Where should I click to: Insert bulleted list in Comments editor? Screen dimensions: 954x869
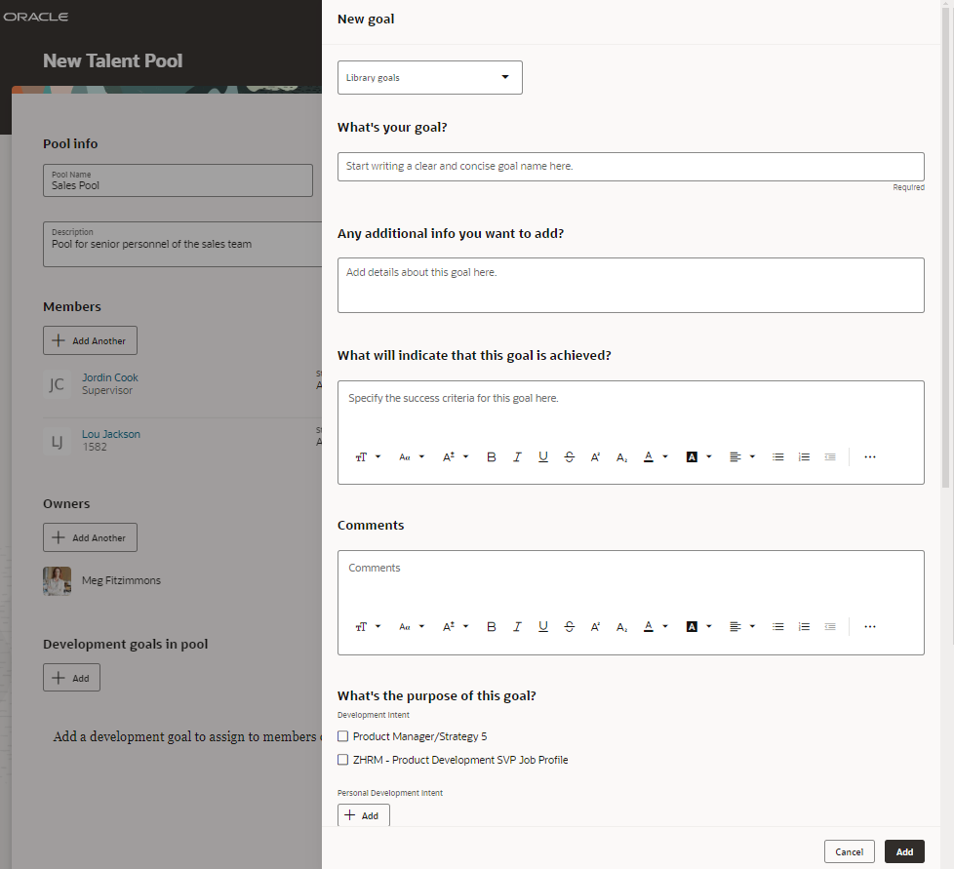[x=777, y=626]
